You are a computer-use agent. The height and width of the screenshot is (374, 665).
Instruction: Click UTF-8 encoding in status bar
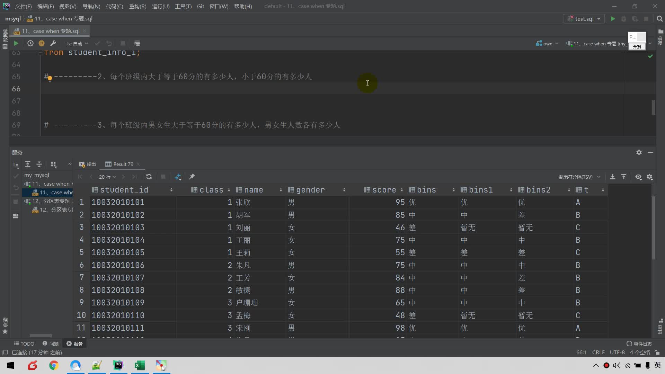[x=617, y=353]
